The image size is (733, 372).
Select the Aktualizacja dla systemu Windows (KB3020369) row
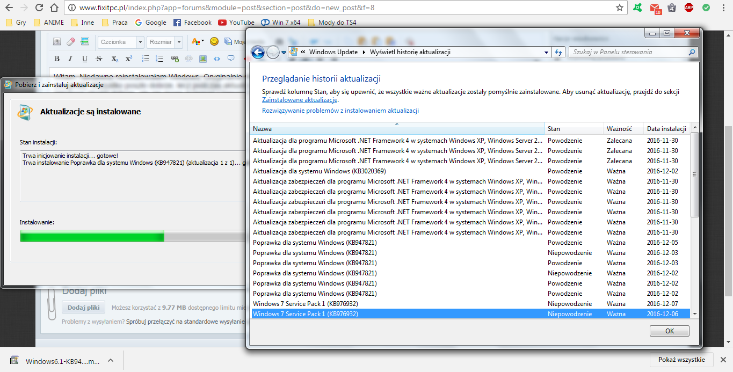pos(470,171)
